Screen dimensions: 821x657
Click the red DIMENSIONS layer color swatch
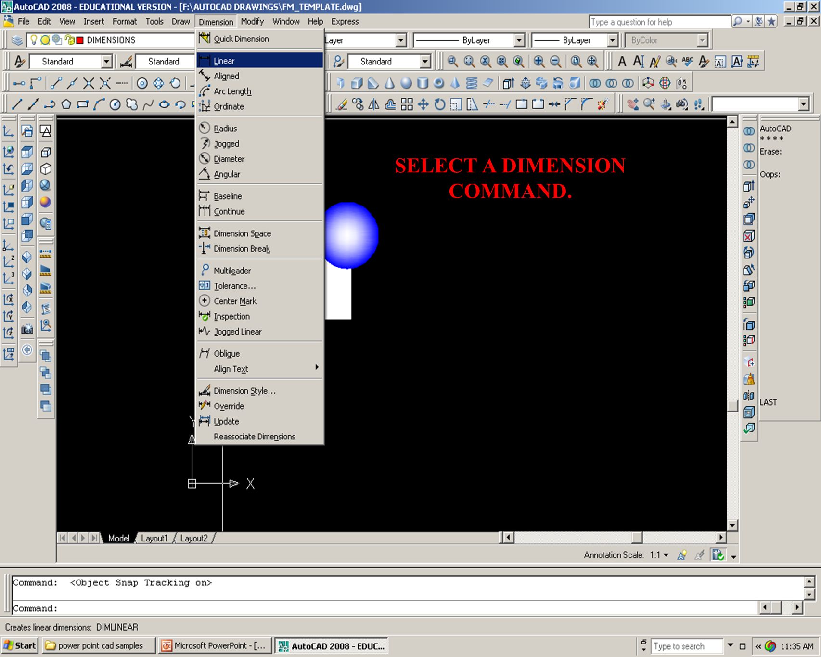[80, 40]
